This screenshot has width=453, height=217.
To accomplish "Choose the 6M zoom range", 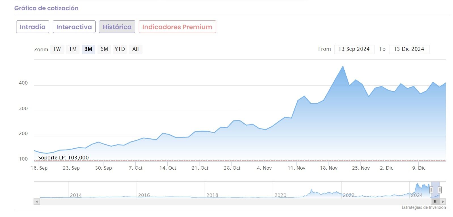I will (104, 49).
